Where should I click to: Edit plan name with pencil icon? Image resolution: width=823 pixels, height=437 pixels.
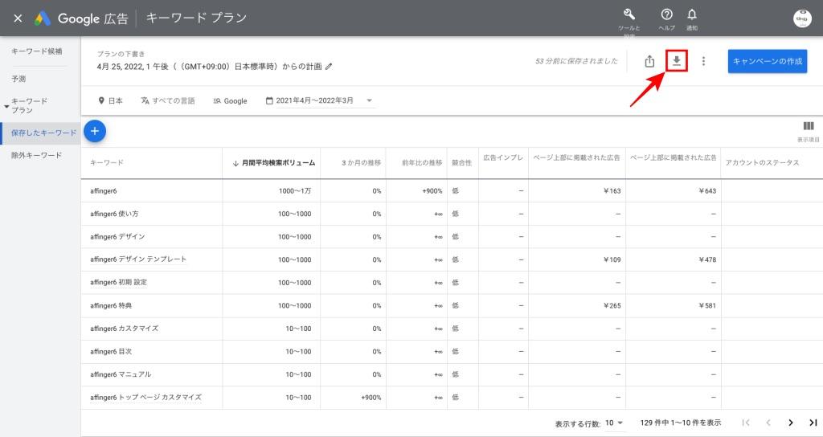pyautogui.click(x=329, y=67)
